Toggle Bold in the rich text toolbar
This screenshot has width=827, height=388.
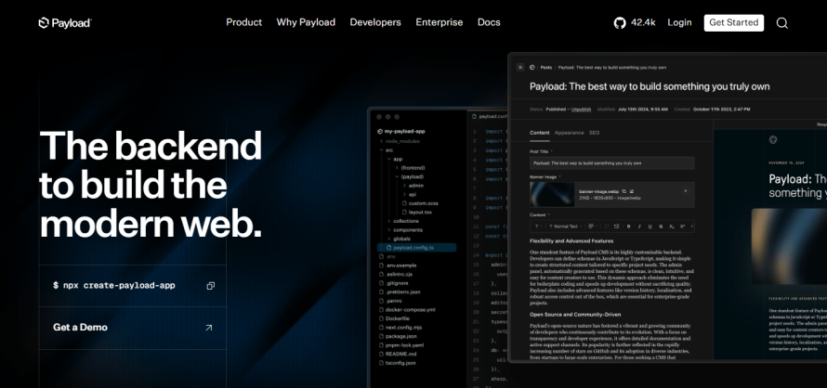click(629, 226)
